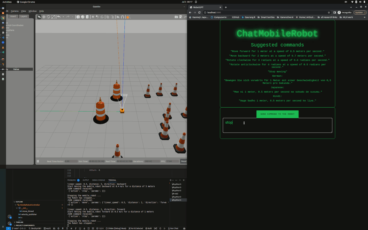Add a spot light in Gazebo
The height and width of the screenshot is (230, 368).
(x=97, y=17)
